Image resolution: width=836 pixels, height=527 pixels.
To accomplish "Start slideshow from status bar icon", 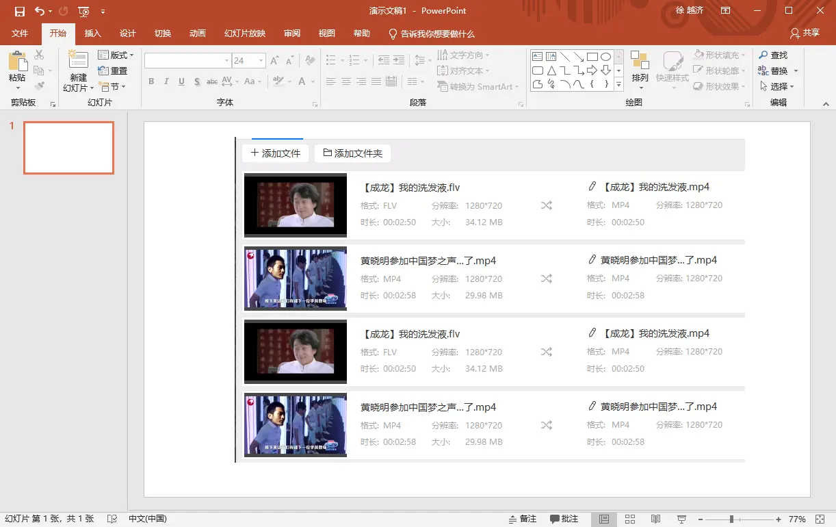I will pos(681,519).
